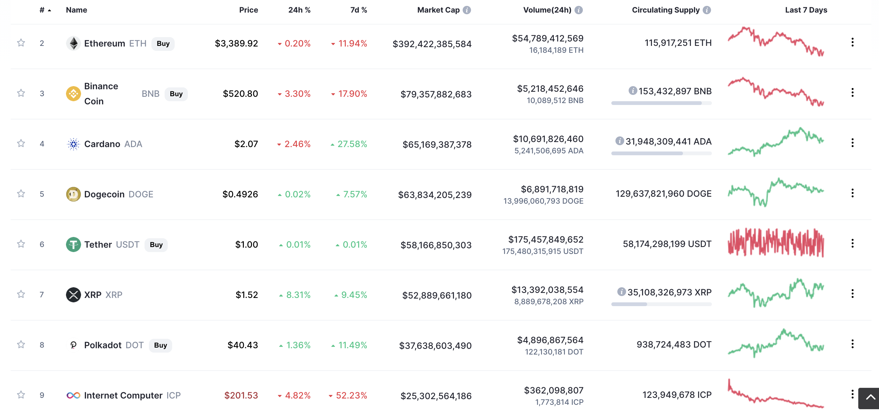The image size is (879, 418).
Task: Open Circulating Supply header info icon
Action: [x=707, y=10]
